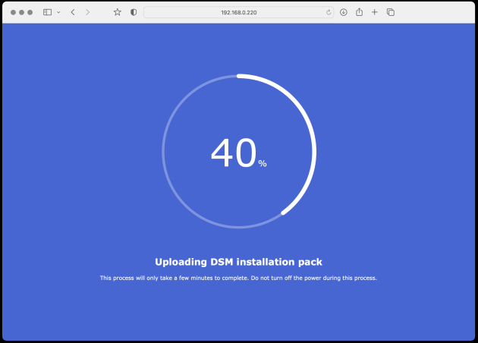Reload the page with the refresh icon
This screenshot has height=343, width=478.
[x=329, y=12]
